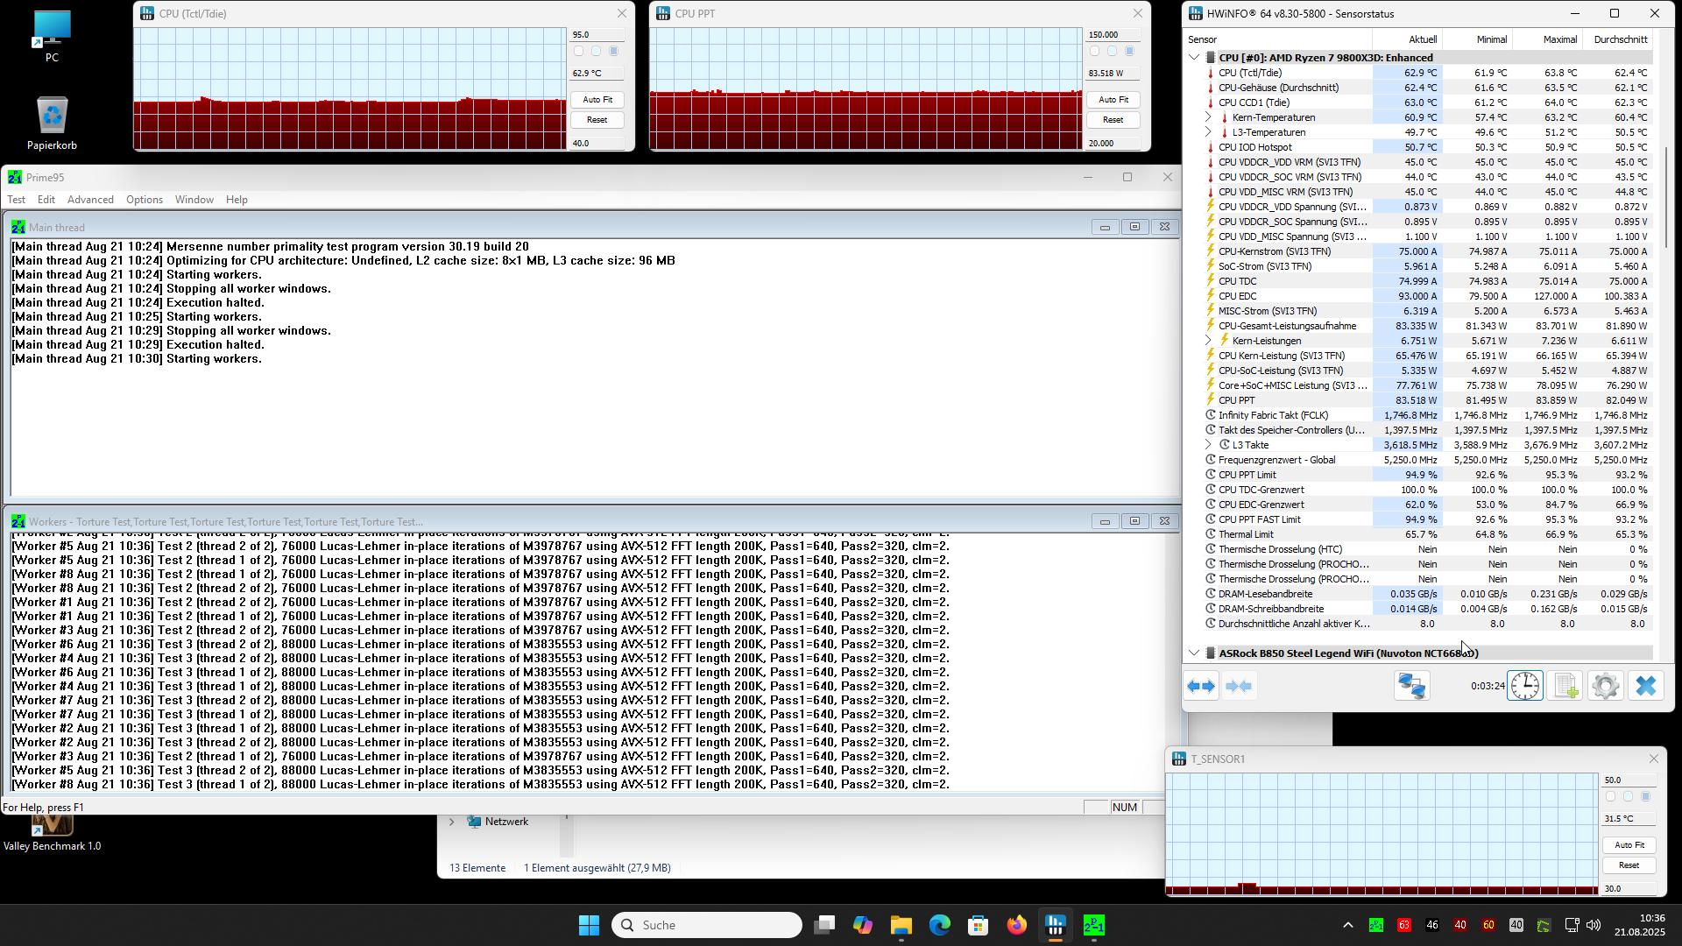
Task: Open HWiNFO sensor settings gear icon
Action: pyautogui.click(x=1605, y=686)
